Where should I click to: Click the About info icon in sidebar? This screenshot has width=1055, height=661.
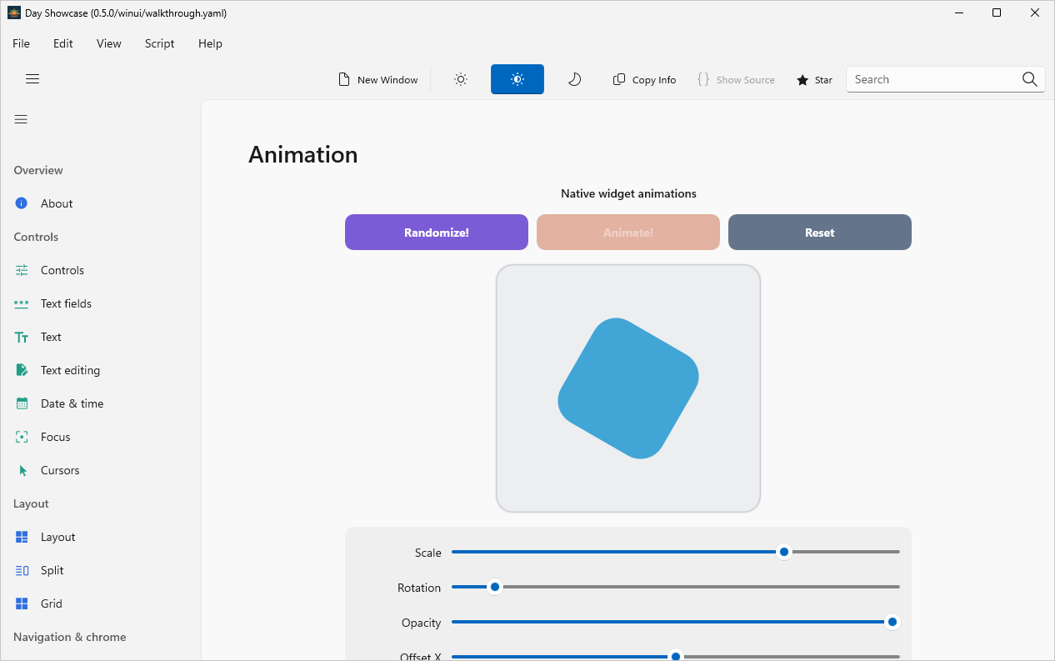22,203
